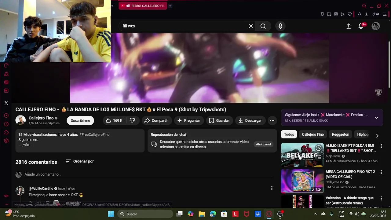The width and height of the screenshot is (391, 220).
Task: Open YouTube notifications bell
Action: [x=361, y=26]
